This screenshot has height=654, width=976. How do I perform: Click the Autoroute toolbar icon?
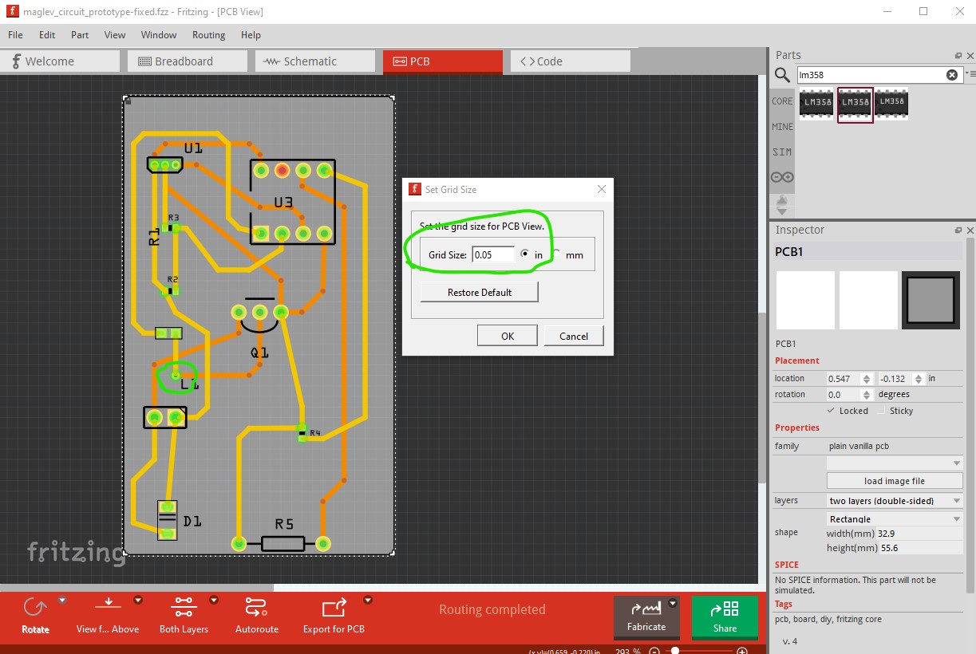coord(256,609)
